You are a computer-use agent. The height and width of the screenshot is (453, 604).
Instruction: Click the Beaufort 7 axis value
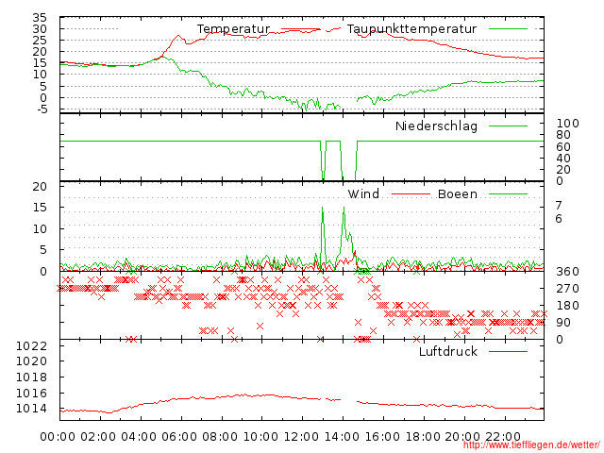click(559, 206)
